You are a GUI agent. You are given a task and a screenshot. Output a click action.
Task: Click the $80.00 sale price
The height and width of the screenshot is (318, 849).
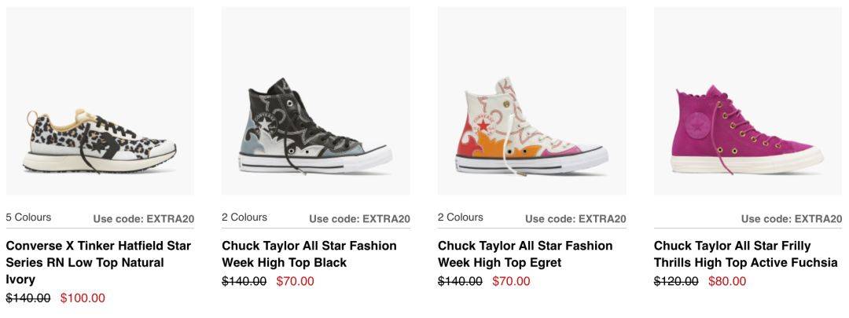727,281
